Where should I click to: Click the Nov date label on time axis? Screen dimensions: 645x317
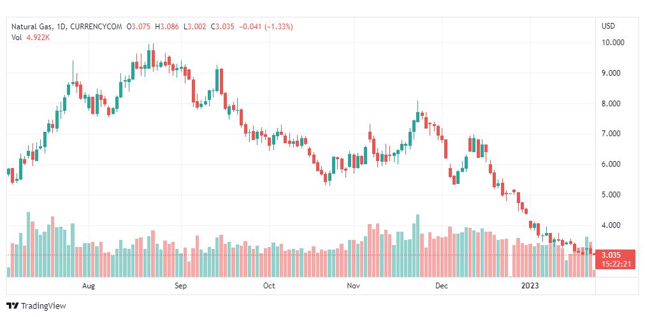coord(353,286)
